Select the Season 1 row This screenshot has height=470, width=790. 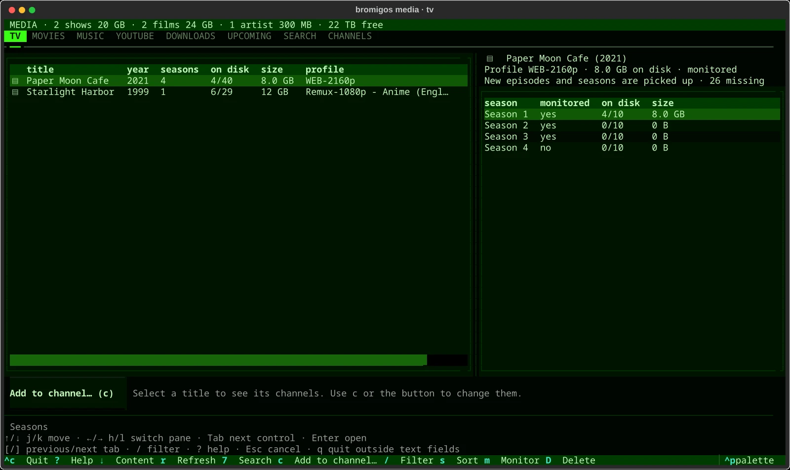click(x=632, y=115)
